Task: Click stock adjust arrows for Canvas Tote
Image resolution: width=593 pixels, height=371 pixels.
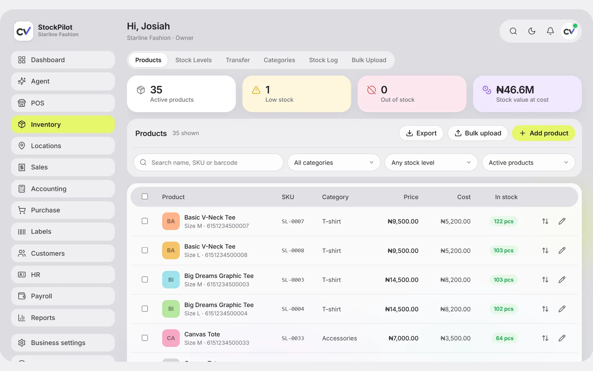Action: click(545, 338)
